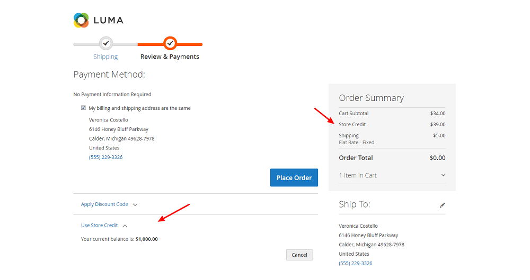The image size is (530, 280).
Task: Click the Review & Payments checkmark circle
Action: [x=170, y=43]
